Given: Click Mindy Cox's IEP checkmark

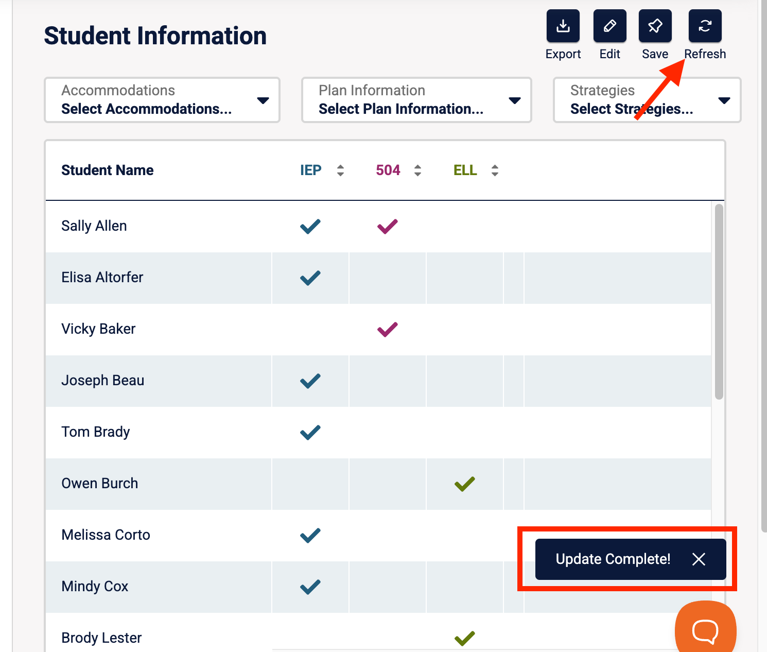Looking at the screenshot, I should pyautogui.click(x=310, y=587).
